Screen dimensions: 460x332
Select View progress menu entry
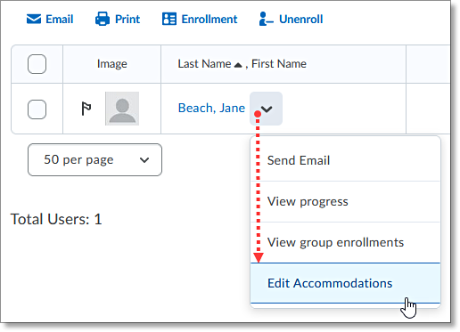click(345, 201)
